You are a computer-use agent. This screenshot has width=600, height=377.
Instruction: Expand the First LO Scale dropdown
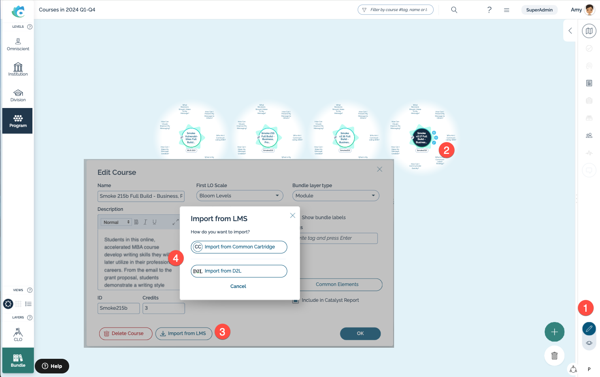pos(240,196)
